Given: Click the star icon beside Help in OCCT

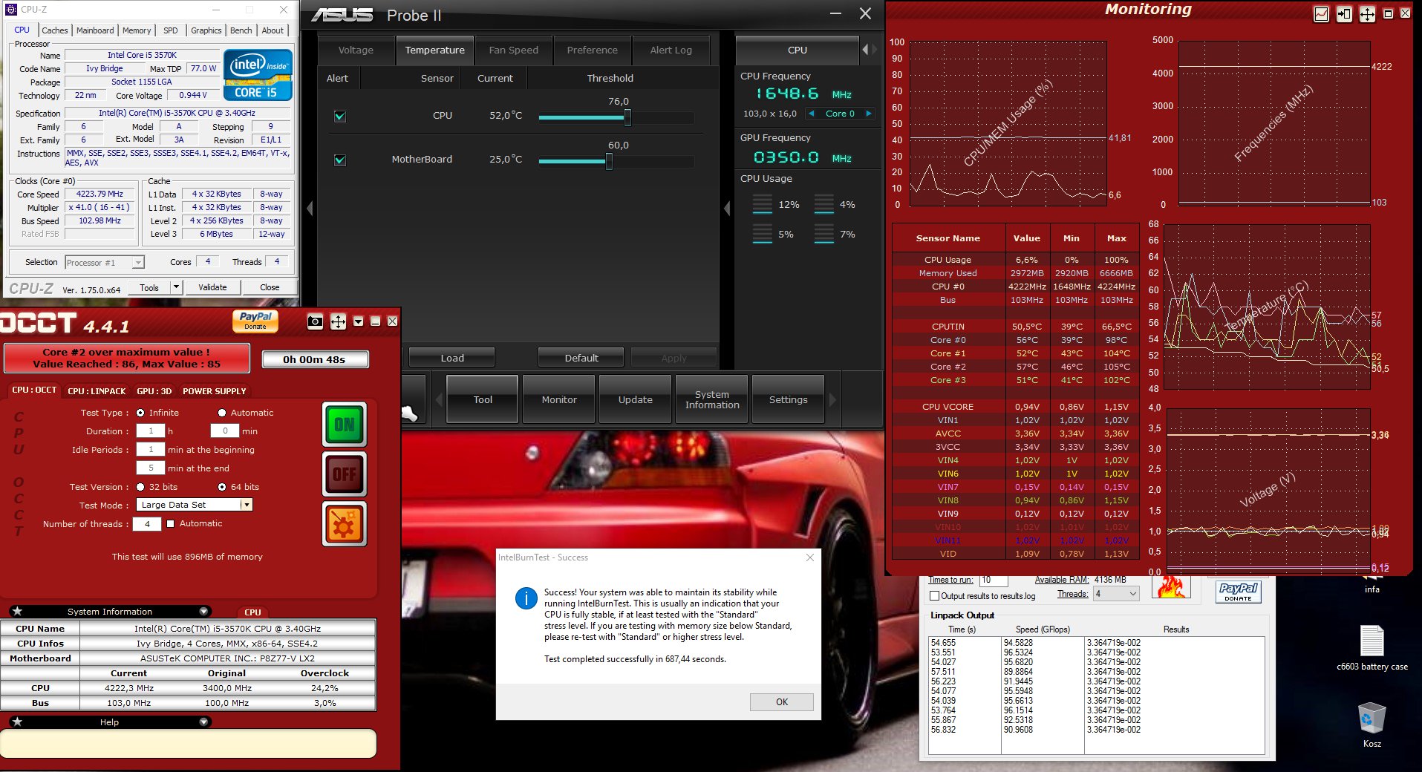Looking at the screenshot, I should click(x=18, y=722).
